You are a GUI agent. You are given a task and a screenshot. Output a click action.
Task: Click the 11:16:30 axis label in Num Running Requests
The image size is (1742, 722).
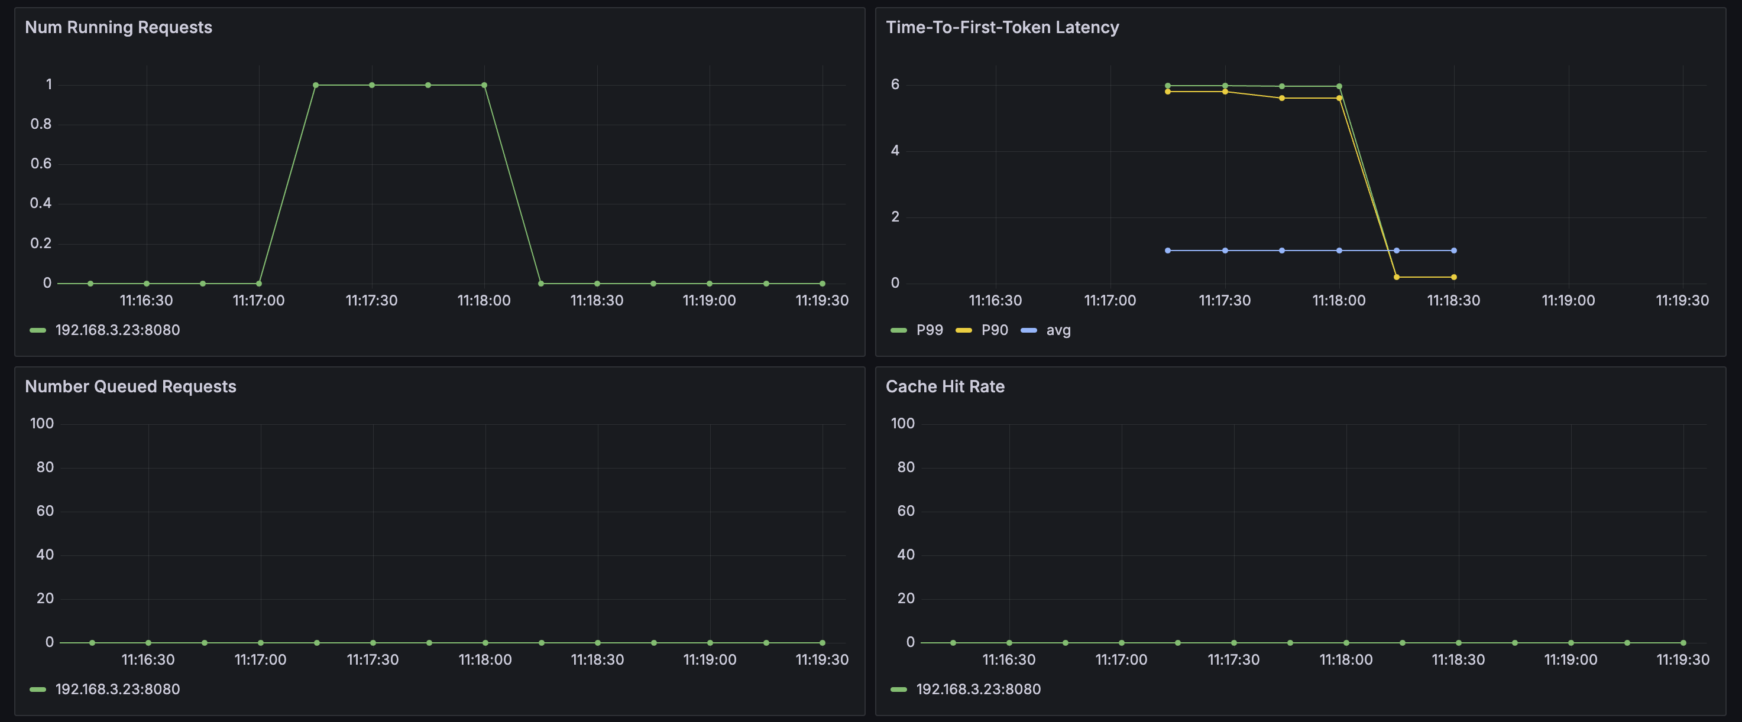(146, 301)
